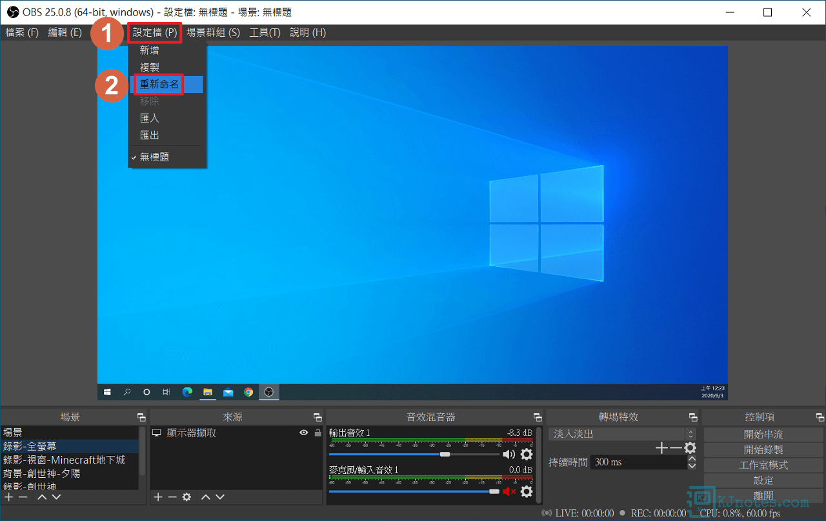826x521 pixels.
Task: Unmute 麥克風/輸入音效 1 via the red speaker icon
Action: tap(509, 491)
